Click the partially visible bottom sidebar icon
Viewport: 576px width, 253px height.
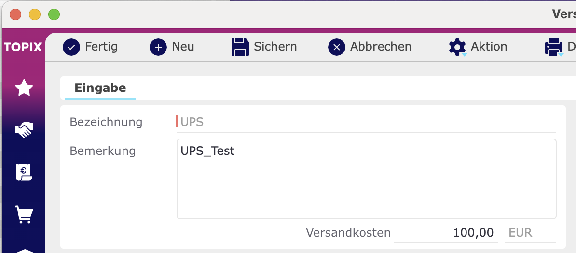click(x=24, y=251)
